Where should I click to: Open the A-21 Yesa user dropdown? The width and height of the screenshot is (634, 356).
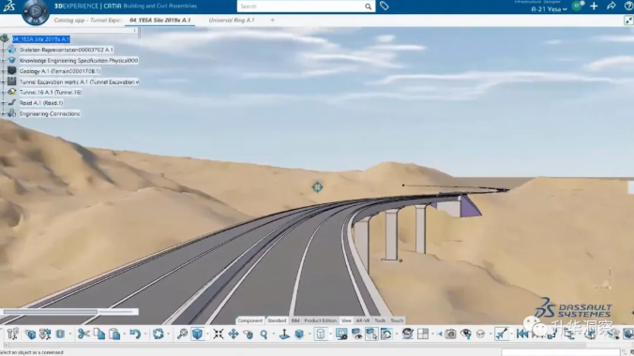(549, 8)
